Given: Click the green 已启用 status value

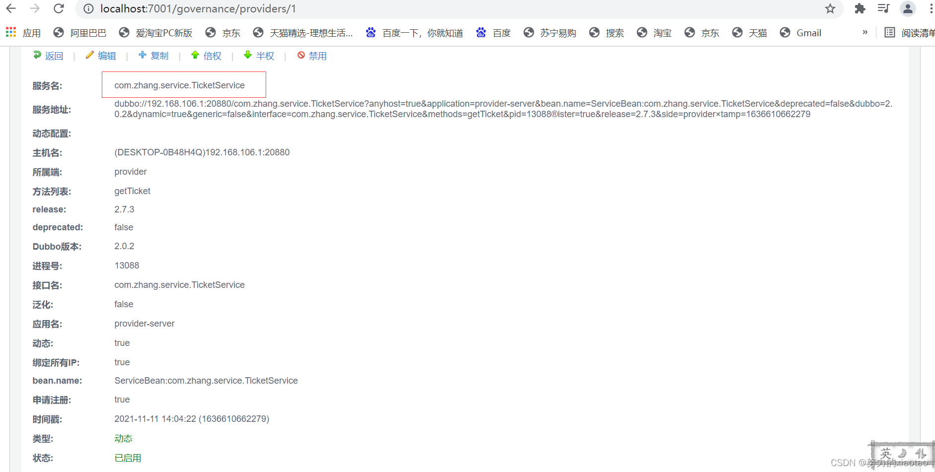Looking at the screenshot, I should 128,458.
